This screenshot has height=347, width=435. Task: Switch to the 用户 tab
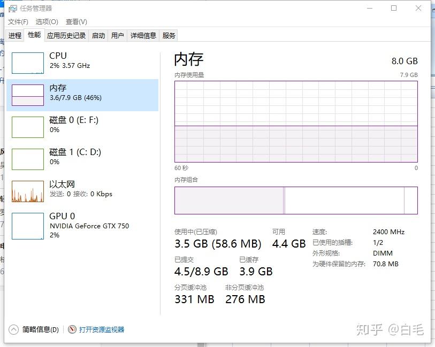click(x=117, y=36)
